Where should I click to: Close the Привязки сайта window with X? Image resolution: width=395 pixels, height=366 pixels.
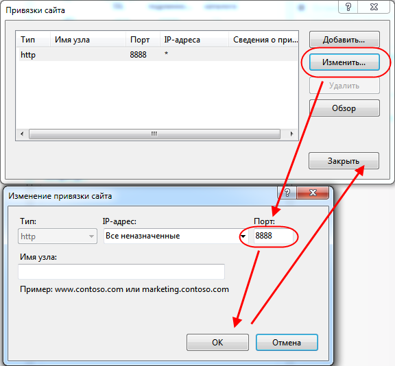tap(374, 7)
